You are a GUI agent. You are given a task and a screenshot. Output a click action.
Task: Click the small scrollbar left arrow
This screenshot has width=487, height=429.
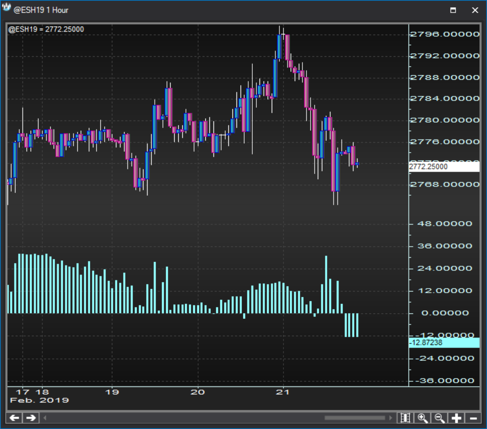tap(45, 418)
